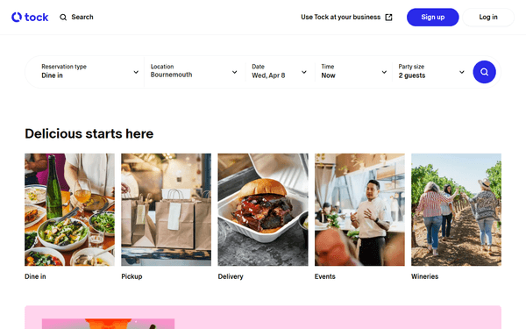Screen dimensions: 526x329
Task: Click the Reservation type chevron arrow
Action: click(136, 72)
